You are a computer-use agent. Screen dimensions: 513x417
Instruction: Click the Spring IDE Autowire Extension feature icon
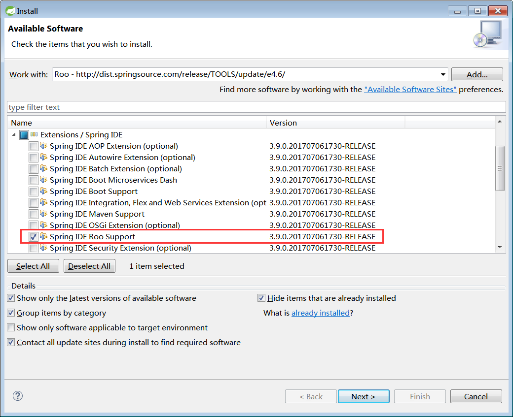tap(43, 157)
